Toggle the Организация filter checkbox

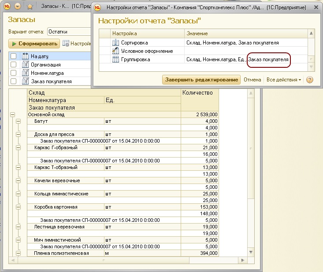point(13,65)
